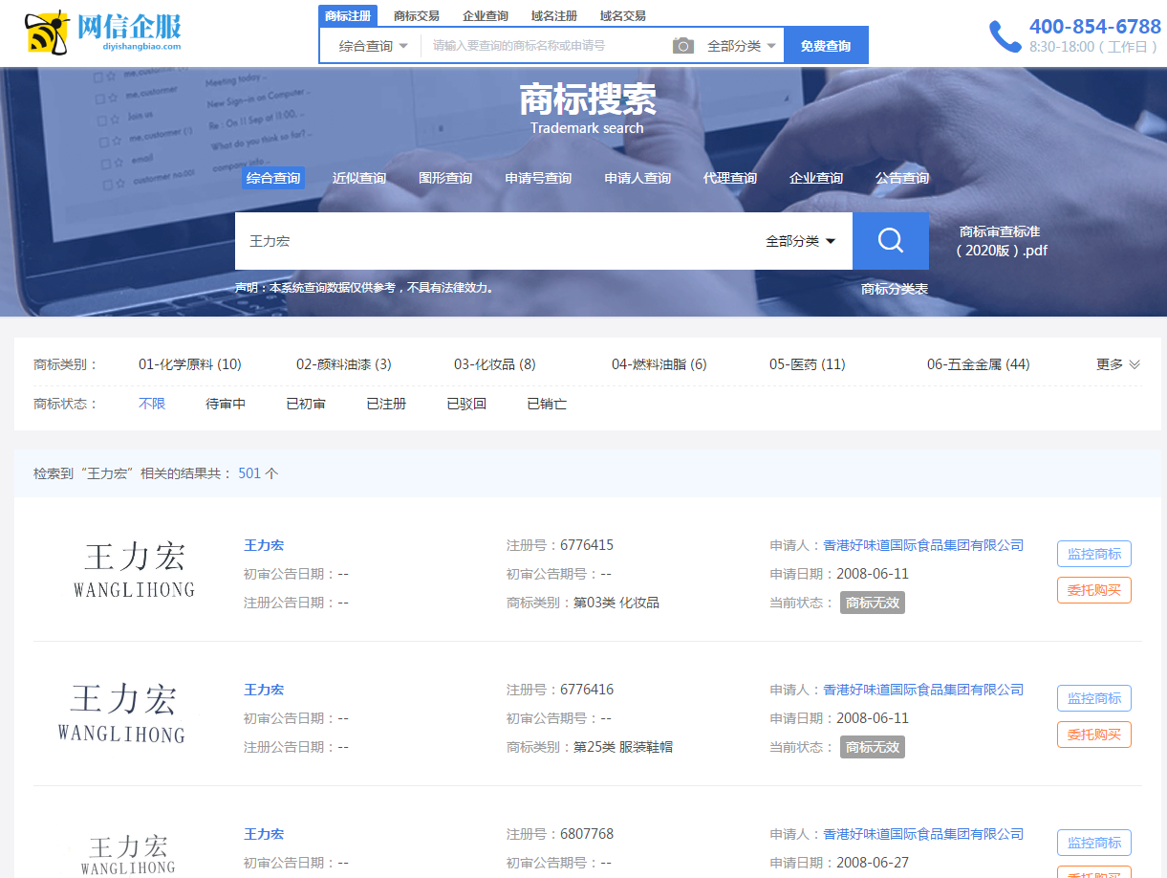
Task: Select the 企业查询 top tab
Action: [486, 15]
